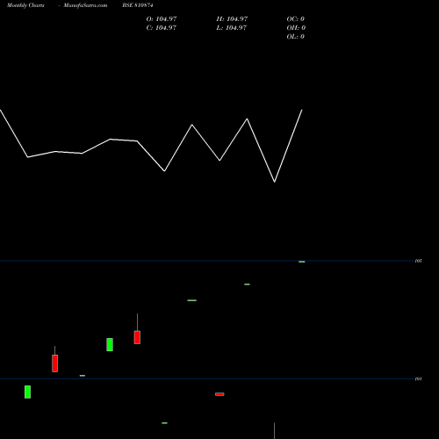Select the 'BSE 810874' symbol text

pyautogui.click(x=138, y=5)
